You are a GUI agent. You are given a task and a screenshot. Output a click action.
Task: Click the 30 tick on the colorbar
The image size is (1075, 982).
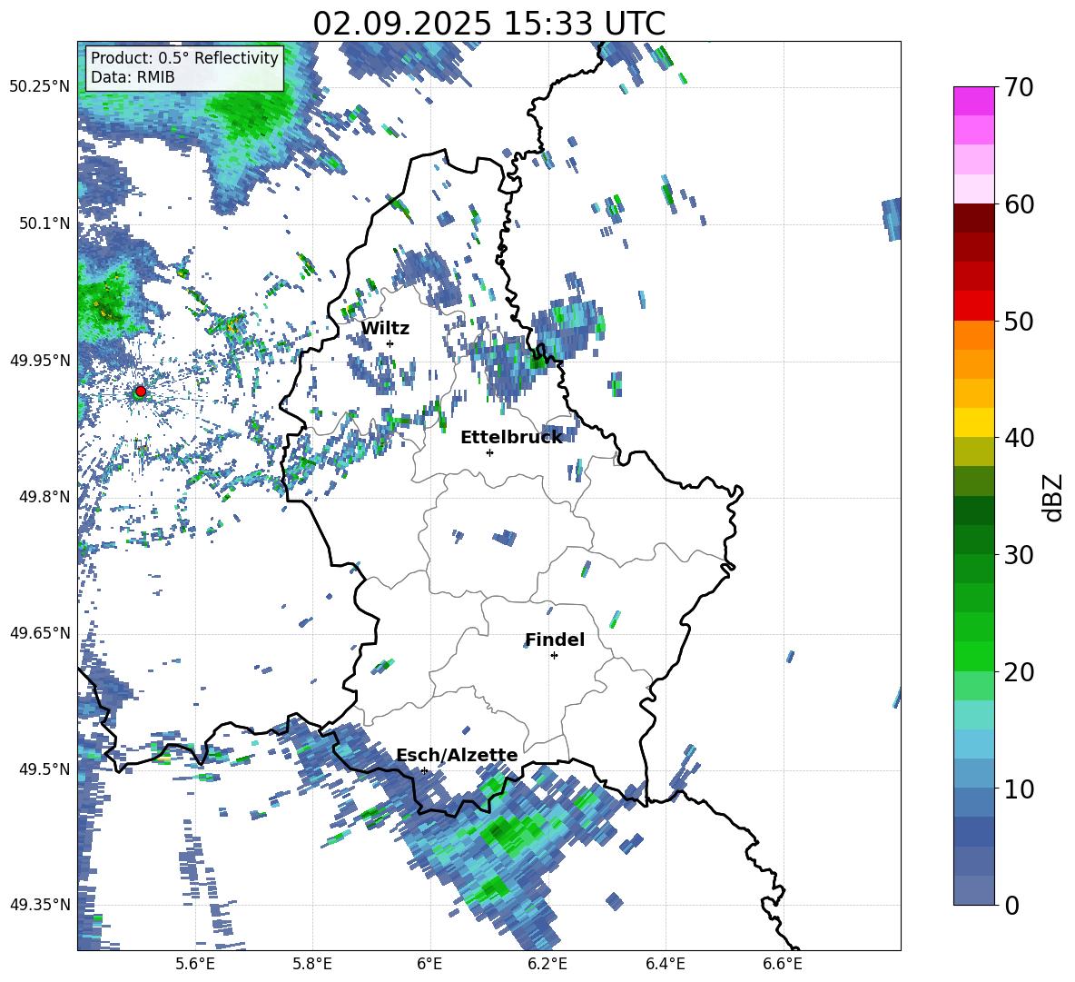click(x=1019, y=554)
